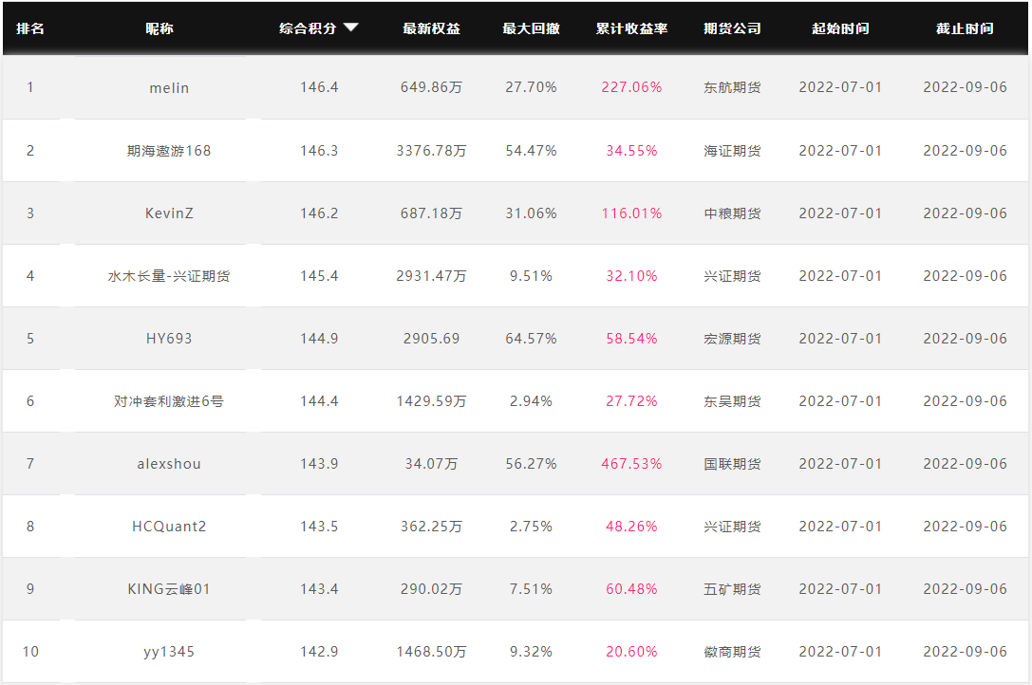1032x685 pixels.
Task: Click the company 中粮期货
Action: (732, 213)
